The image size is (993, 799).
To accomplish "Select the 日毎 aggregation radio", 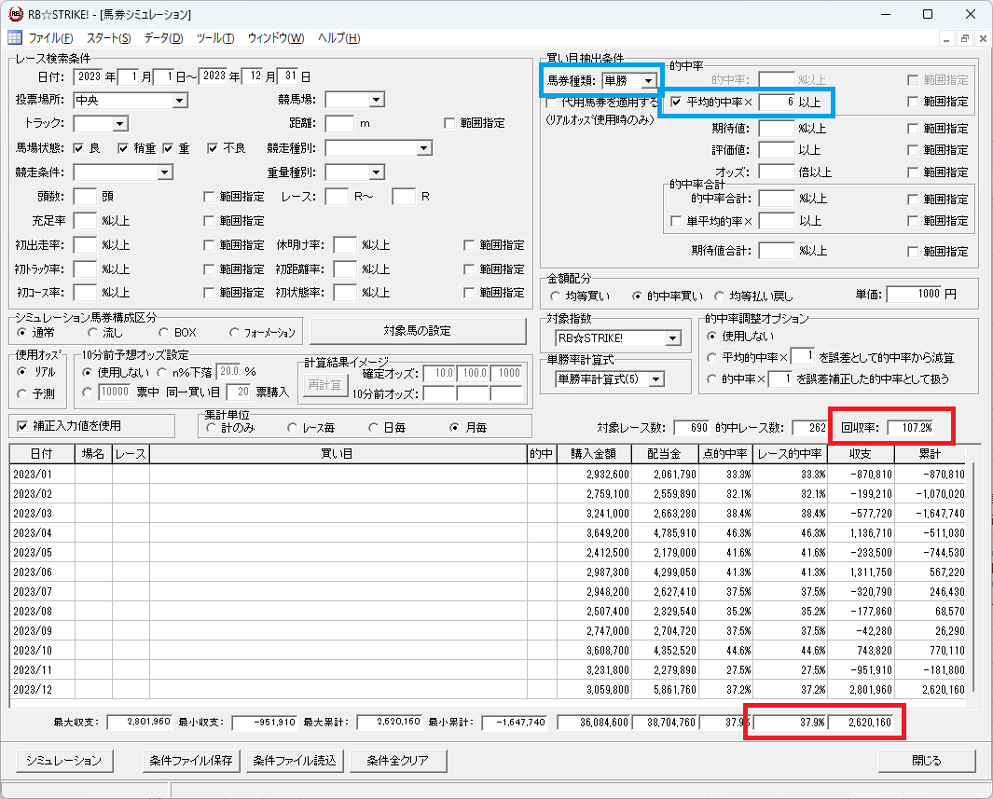I will click(374, 428).
